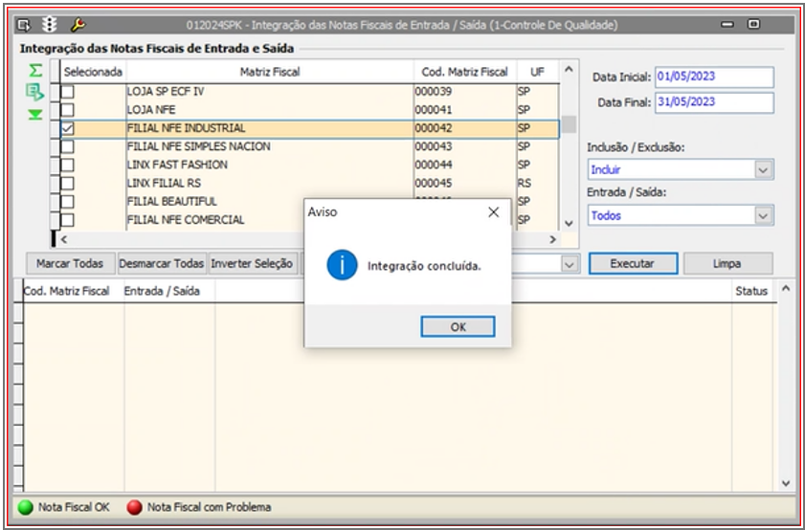
Task: Click the code 000043 cell
Action: (x=434, y=146)
